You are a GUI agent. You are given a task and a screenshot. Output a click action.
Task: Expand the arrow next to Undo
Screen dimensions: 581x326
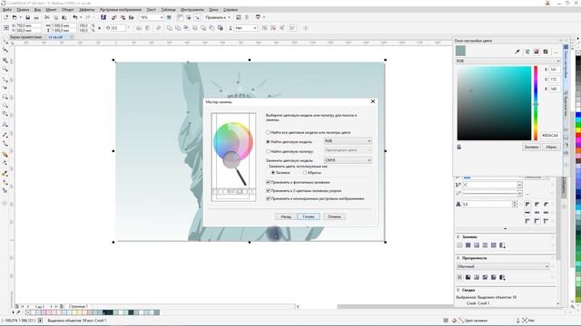coord(81,17)
